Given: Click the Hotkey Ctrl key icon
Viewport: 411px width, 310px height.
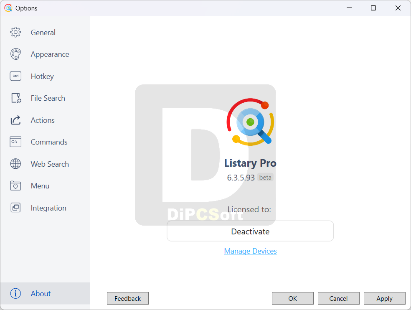Looking at the screenshot, I should tap(15, 76).
